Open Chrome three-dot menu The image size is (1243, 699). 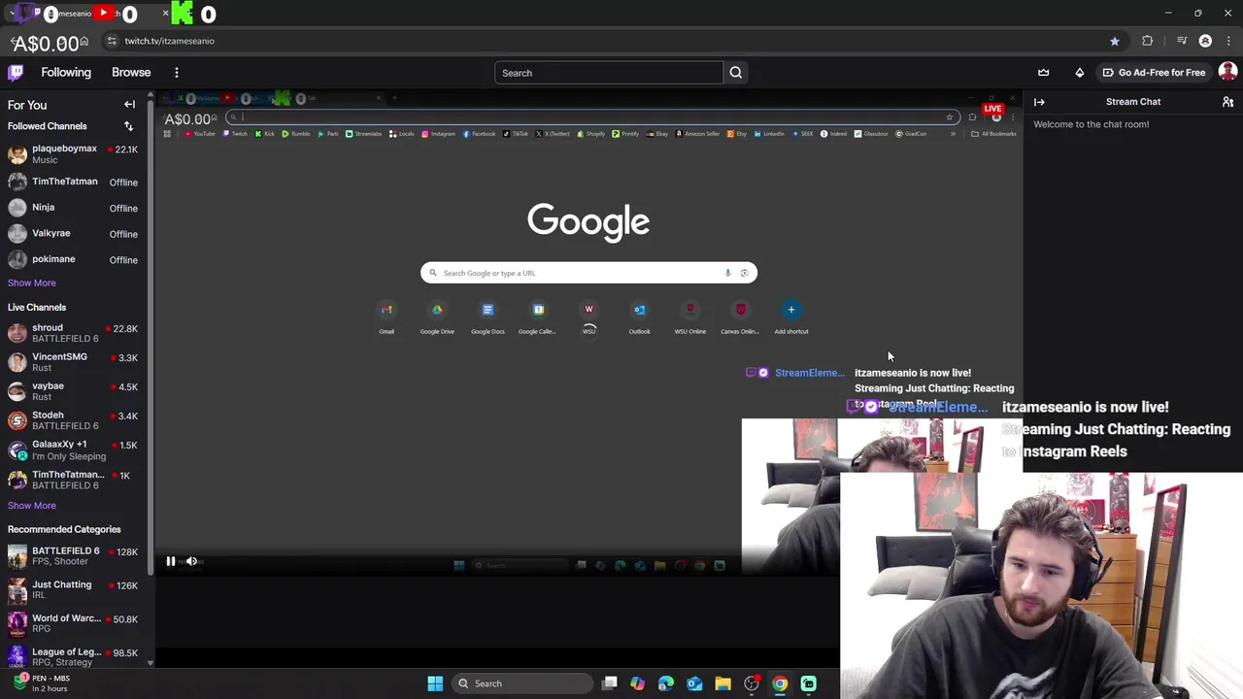pos(1228,41)
